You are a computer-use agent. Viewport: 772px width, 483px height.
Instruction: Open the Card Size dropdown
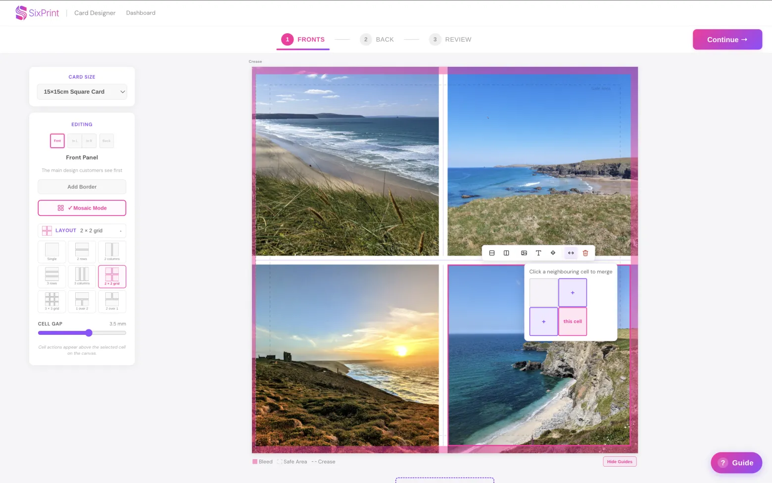[x=82, y=92]
